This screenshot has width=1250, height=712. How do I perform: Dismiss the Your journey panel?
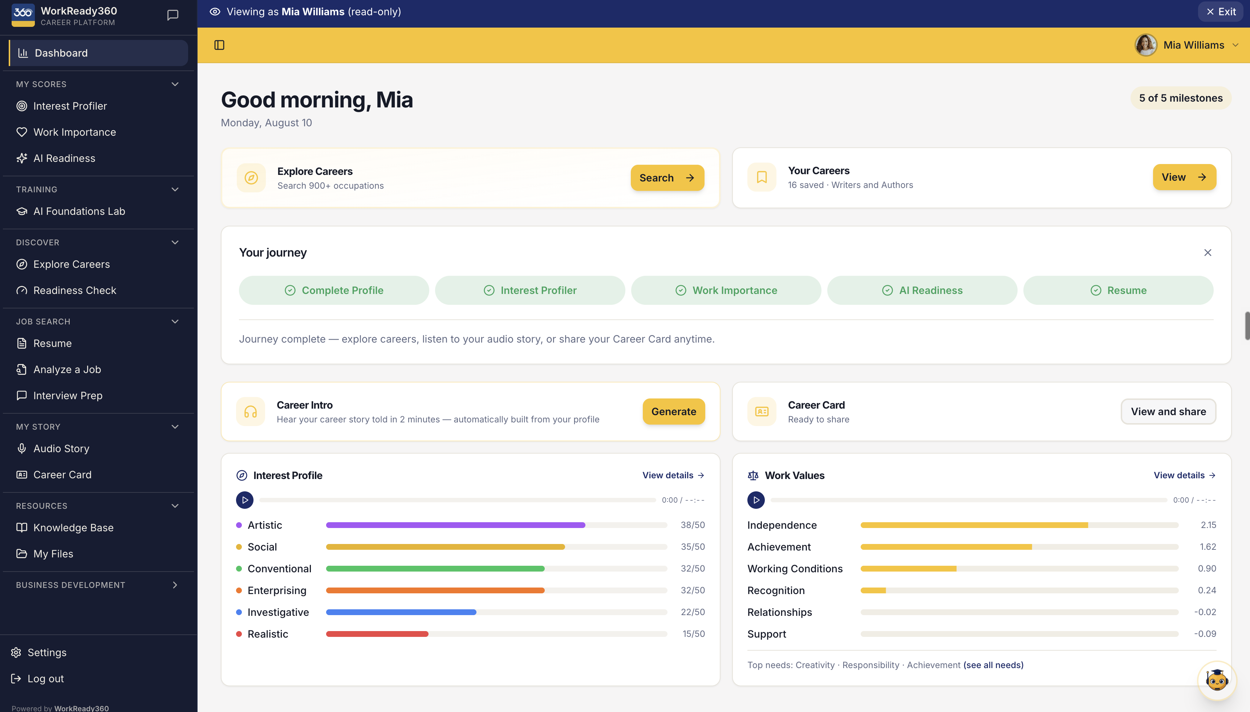1208,253
